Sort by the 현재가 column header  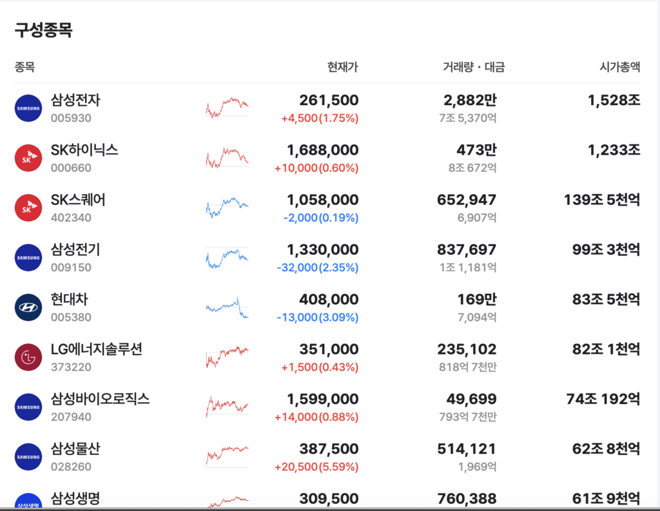[343, 67]
